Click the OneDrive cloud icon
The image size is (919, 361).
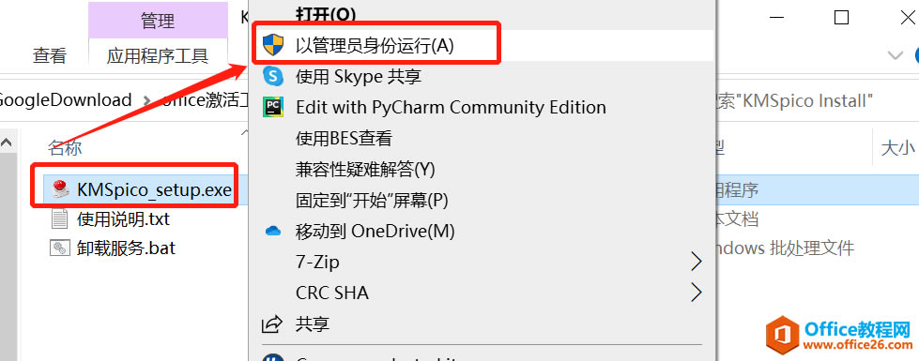[x=273, y=231]
